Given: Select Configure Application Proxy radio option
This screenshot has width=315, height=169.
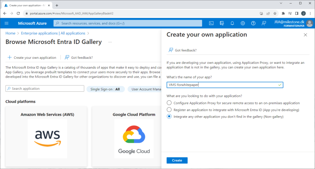Looking at the screenshot, I should tap(169, 103).
